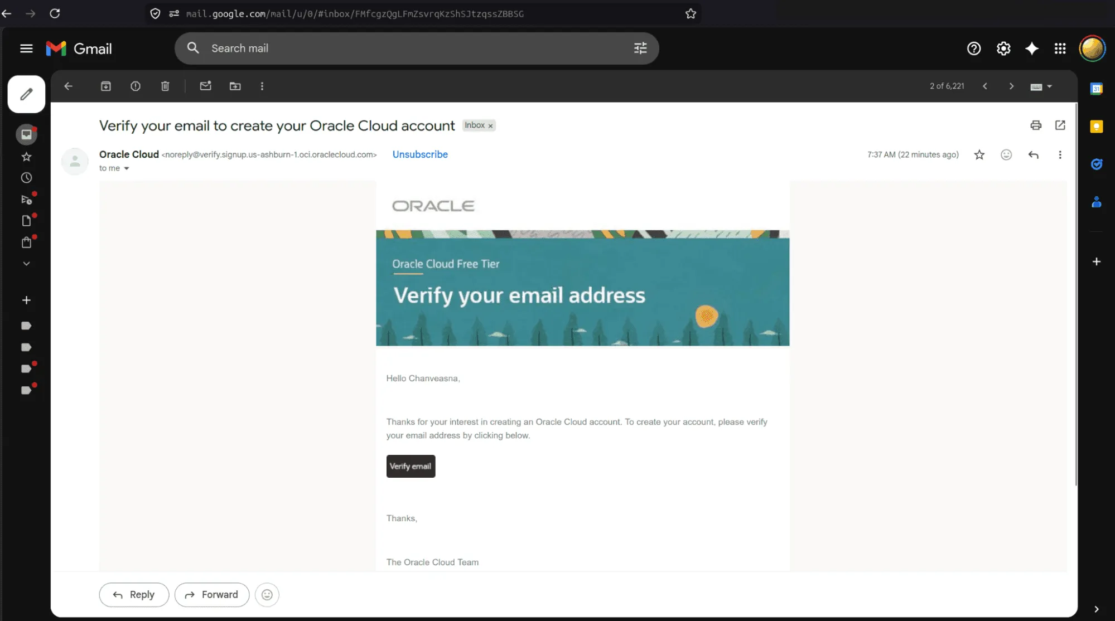
Task: Open Gmail Support help icon
Action: 974,48
